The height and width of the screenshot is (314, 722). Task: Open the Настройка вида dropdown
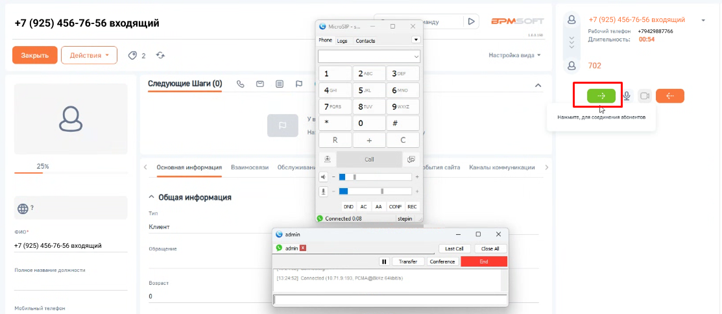514,56
